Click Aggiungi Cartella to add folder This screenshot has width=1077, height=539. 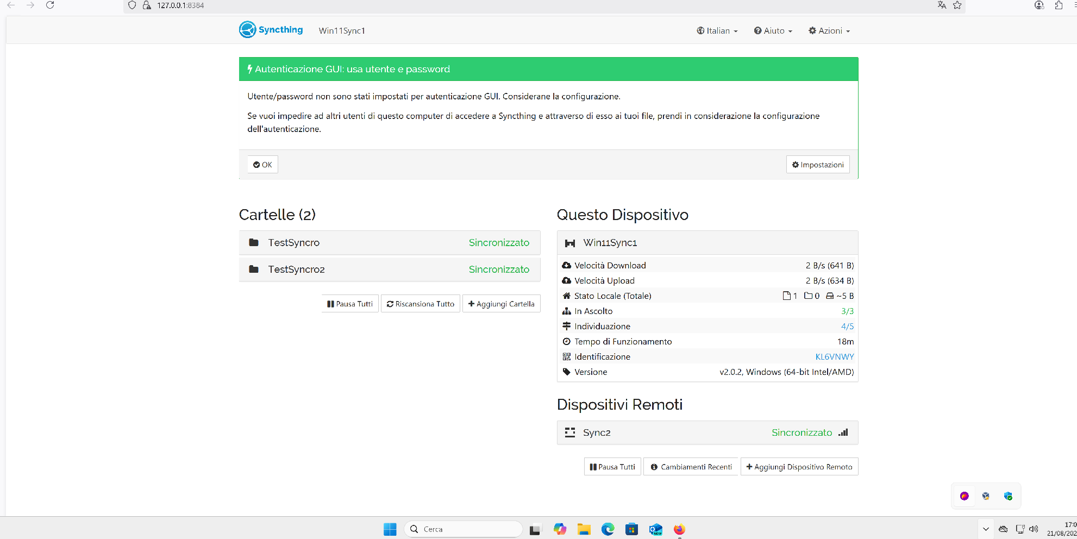pos(501,304)
